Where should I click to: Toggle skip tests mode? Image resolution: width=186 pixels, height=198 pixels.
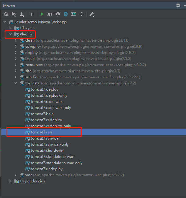[58, 14]
